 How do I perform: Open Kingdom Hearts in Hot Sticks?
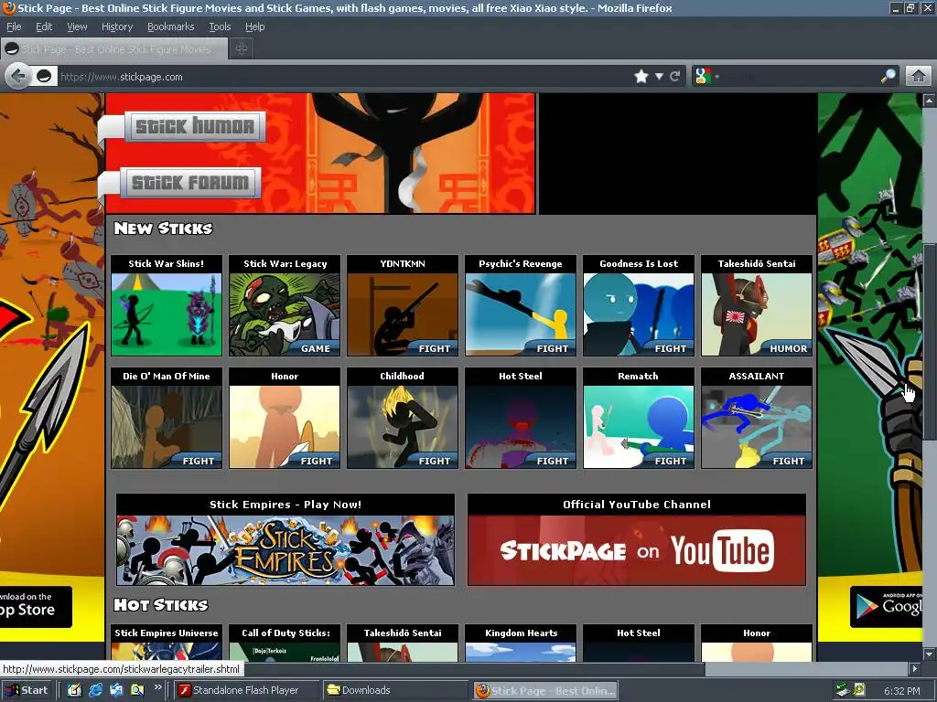[521, 643]
